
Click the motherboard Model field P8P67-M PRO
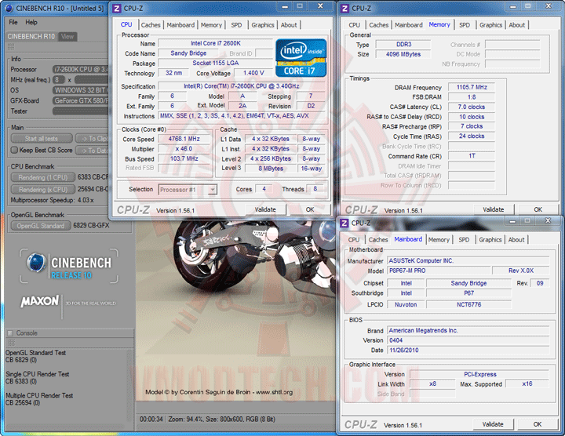point(439,271)
